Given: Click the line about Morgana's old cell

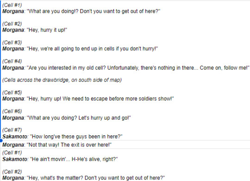Looking at the screenshot, I should pos(125,68).
